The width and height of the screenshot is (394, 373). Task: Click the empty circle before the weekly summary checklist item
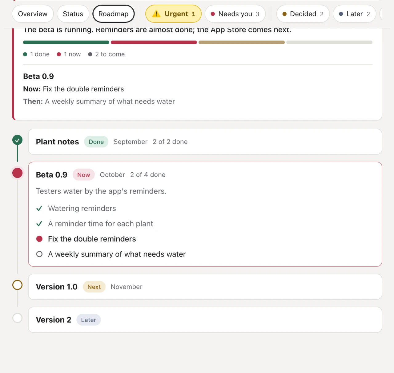[39, 254]
